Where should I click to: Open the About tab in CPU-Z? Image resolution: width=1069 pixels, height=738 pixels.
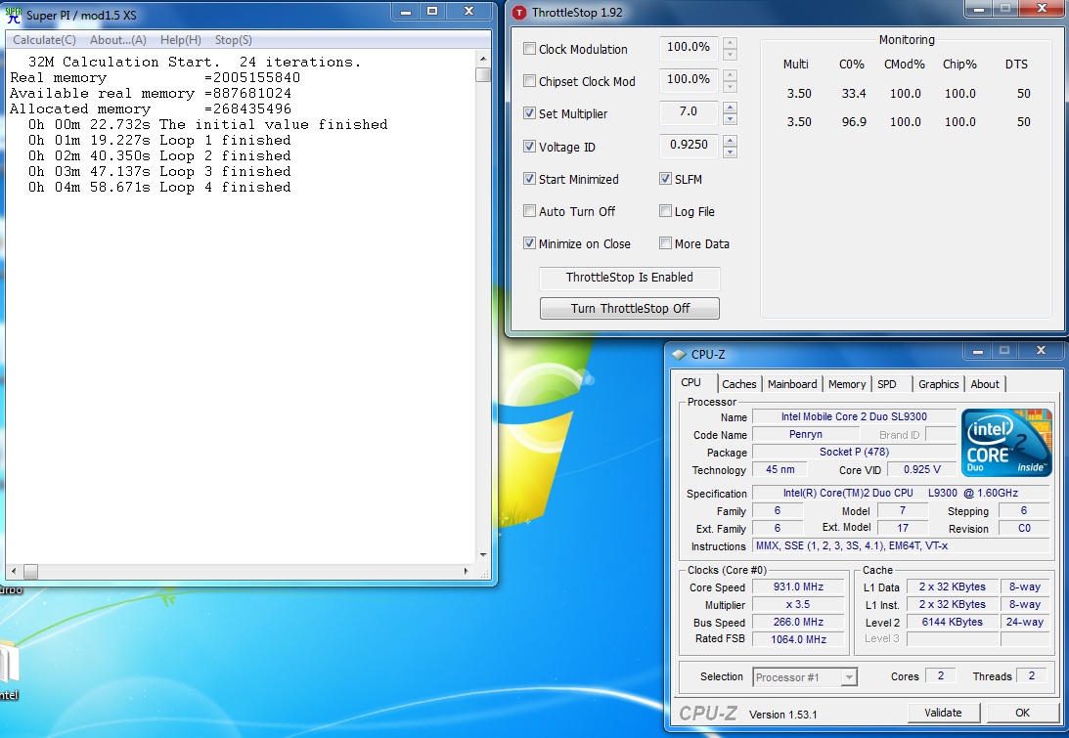985,384
